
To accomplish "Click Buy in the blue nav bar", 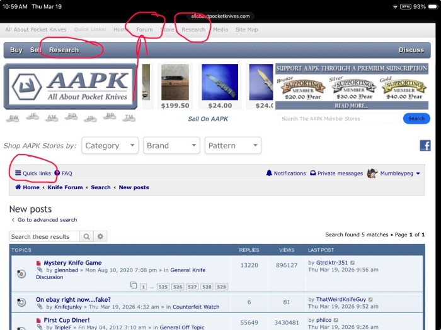I will coord(16,50).
